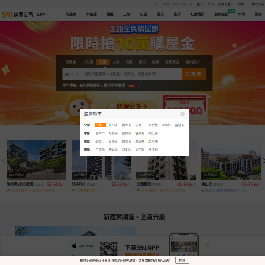The image size is (265, 265).
Task: Switch to 店面 search tab
Action: click(x=129, y=62)
